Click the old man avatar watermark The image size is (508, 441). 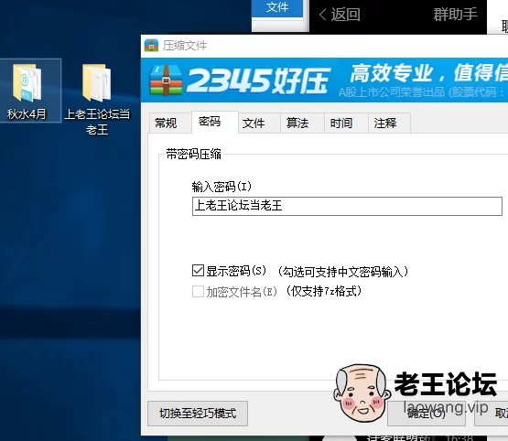tap(362, 393)
